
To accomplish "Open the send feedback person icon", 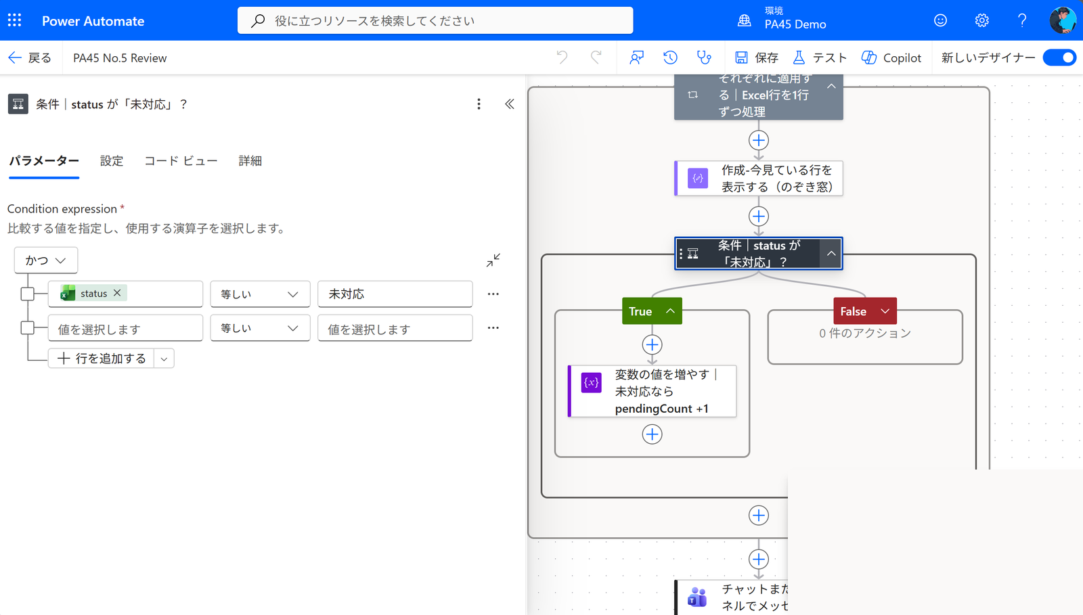I will pos(636,58).
